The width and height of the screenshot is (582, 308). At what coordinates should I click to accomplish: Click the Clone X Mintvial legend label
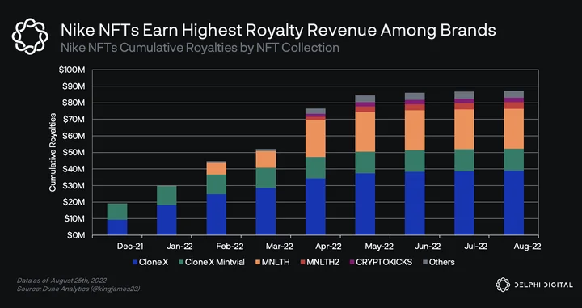tap(215, 263)
